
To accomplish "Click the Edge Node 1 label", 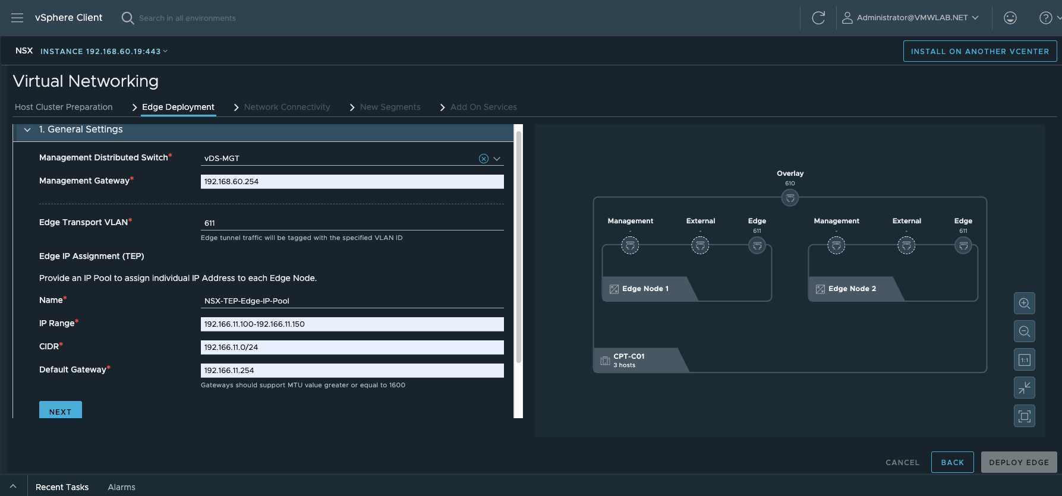I will [x=645, y=289].
